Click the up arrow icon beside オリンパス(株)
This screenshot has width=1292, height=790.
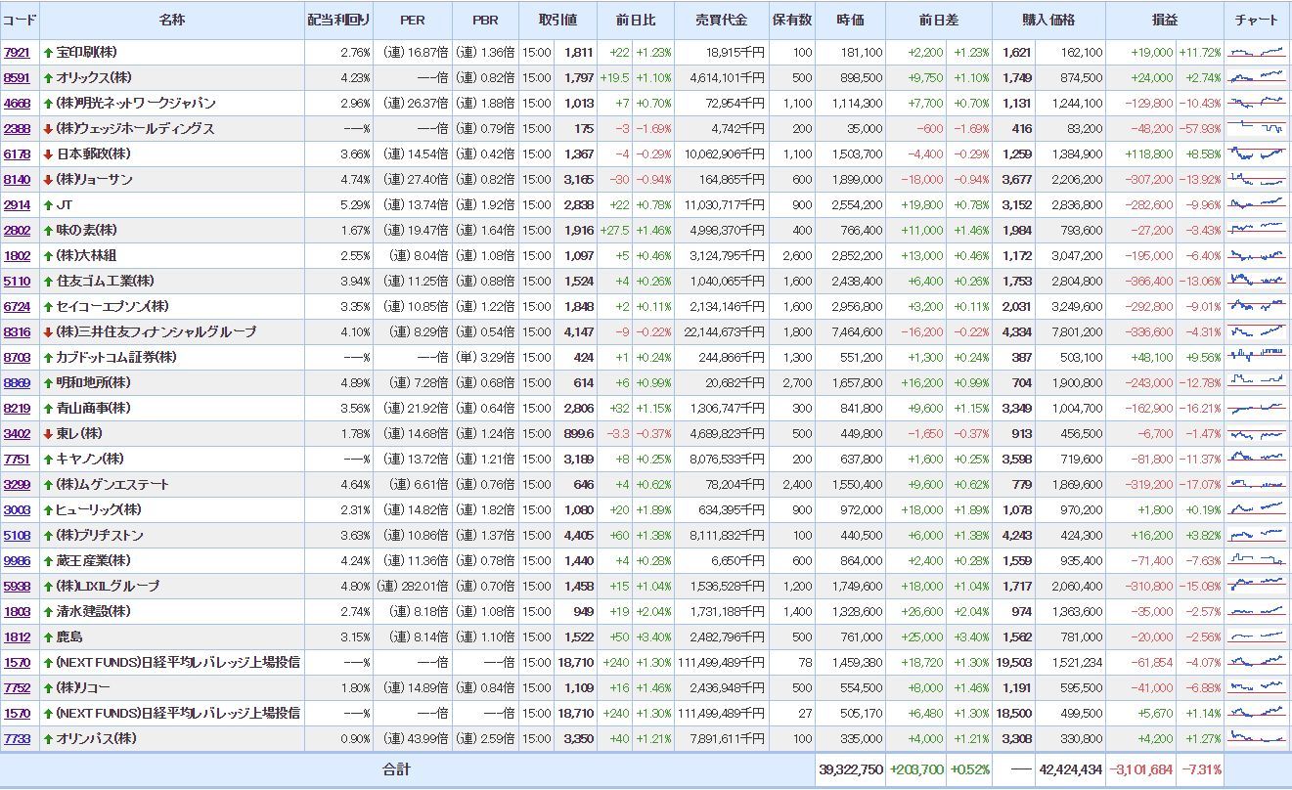pyautogui.click(x=48, y=739)
